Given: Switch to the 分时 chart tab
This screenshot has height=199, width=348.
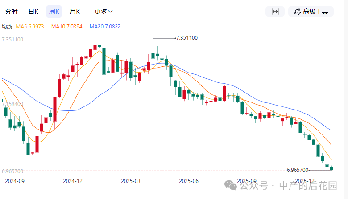Looking at the screenshot, I should click(x=11, y=12).
